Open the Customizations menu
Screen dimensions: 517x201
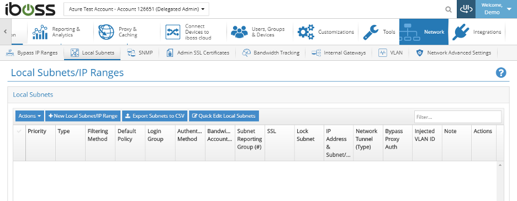point(326,32)
